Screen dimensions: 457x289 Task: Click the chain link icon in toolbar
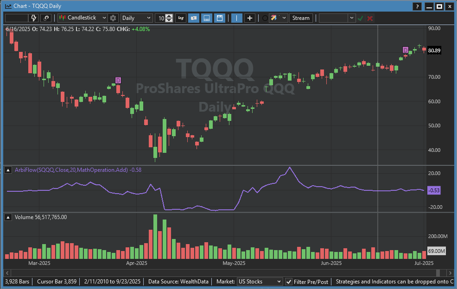coord(46,18)
